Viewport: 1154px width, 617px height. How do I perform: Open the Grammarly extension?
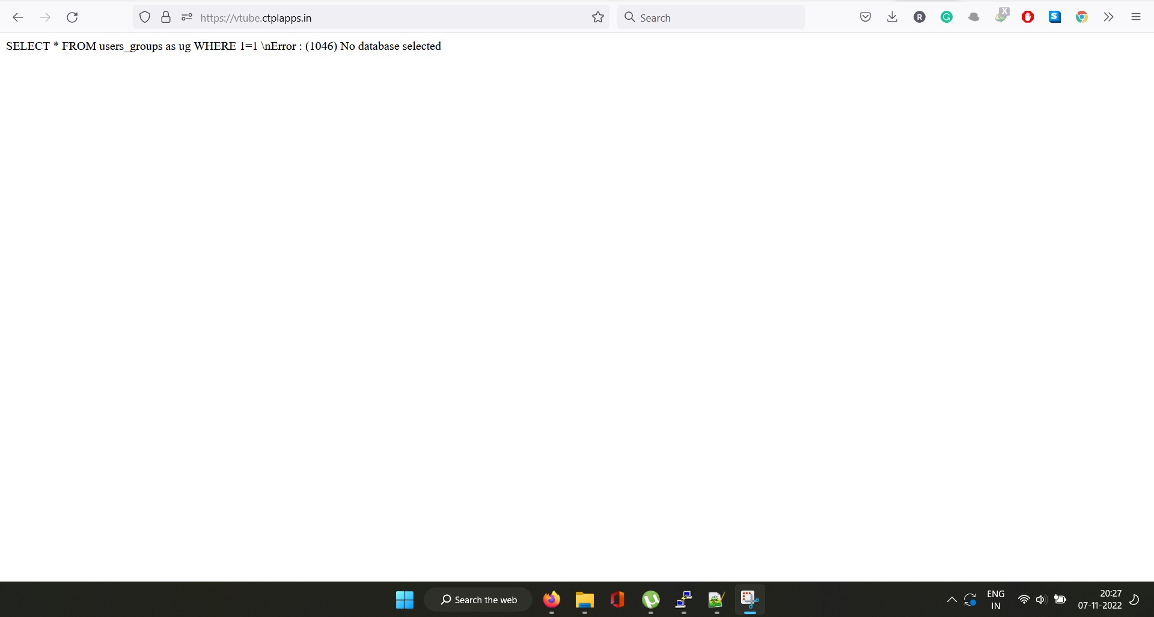coord(947,17)
